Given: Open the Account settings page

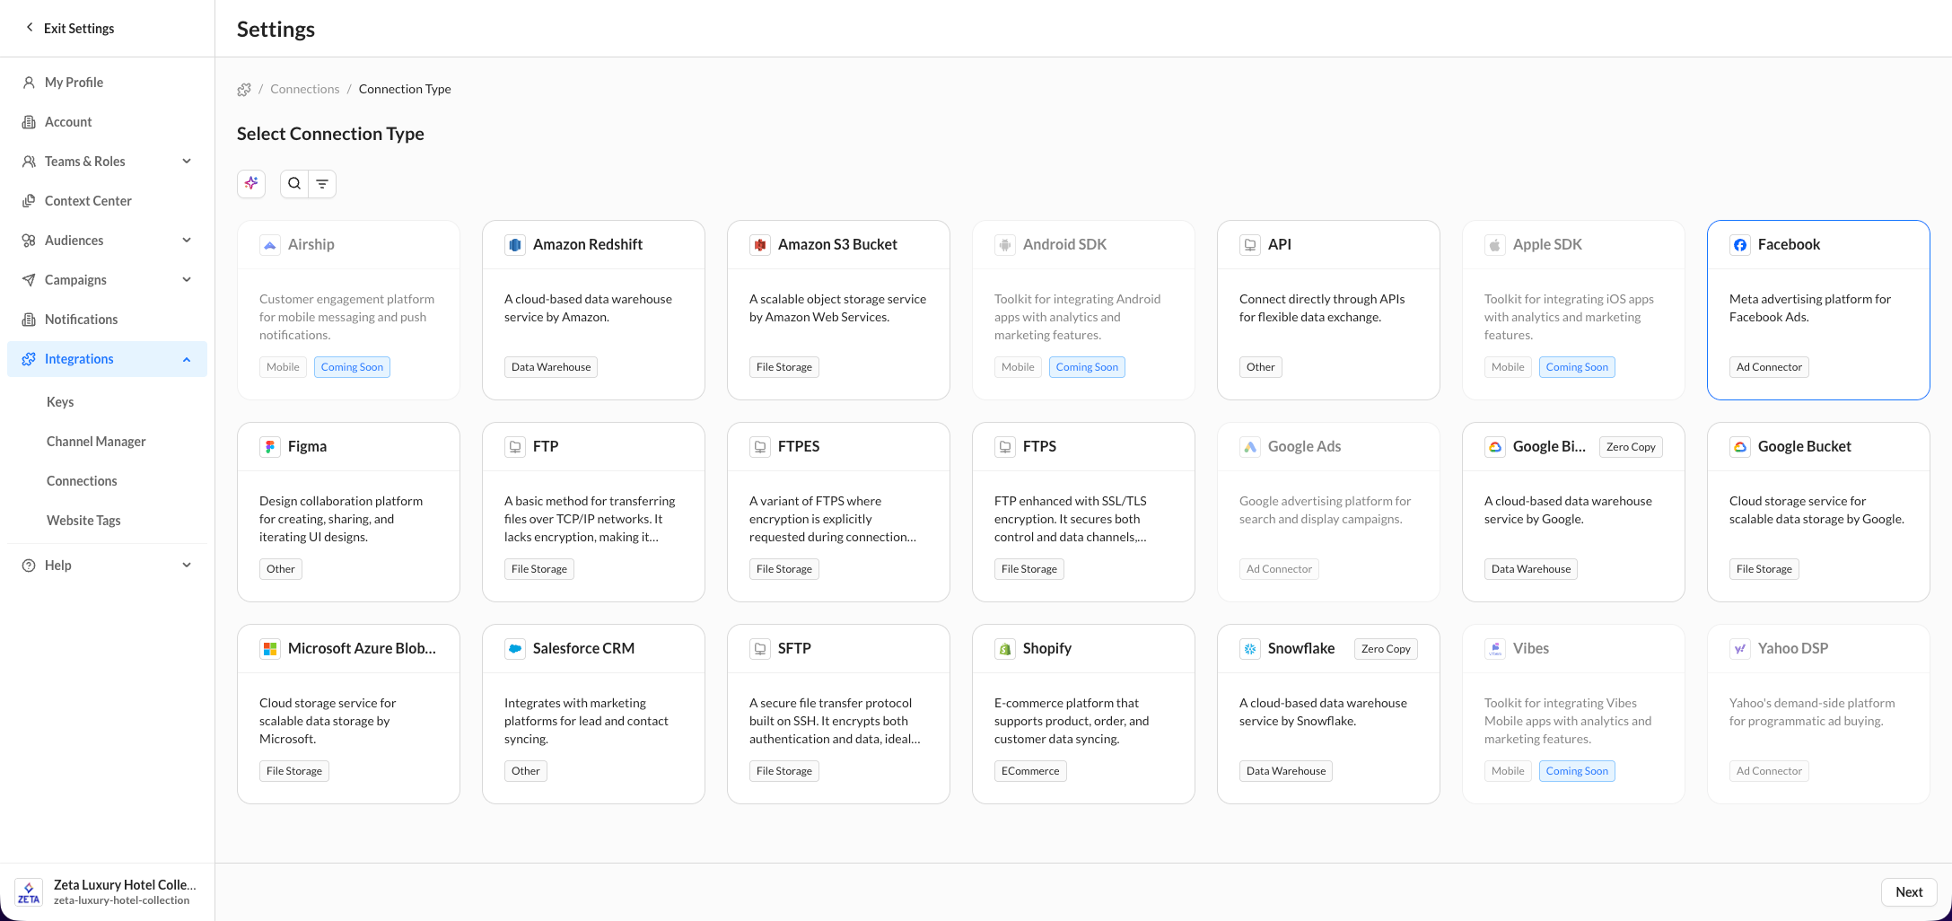Looking at the screenshot, I should (107, 122).
